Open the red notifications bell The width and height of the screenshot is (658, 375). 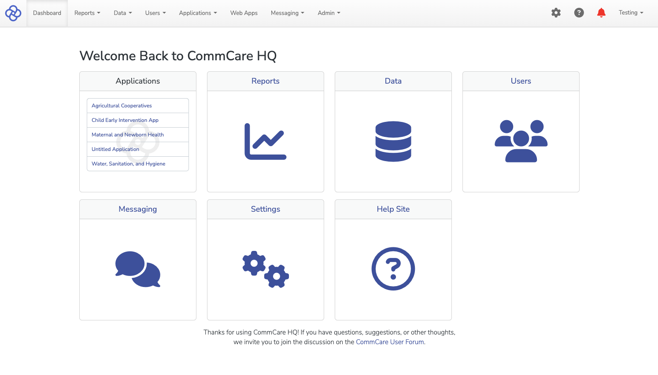click(601, 13)
